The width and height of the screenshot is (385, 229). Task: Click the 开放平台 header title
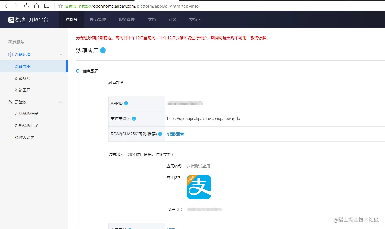tap(39, 19)
